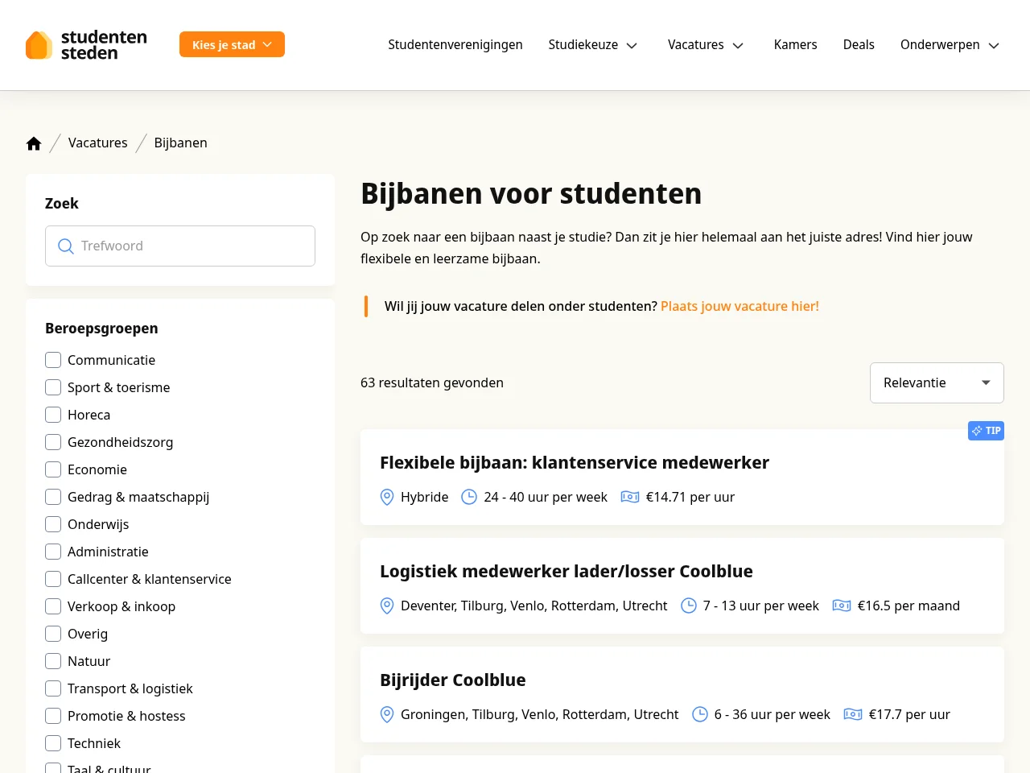Click money icon beside €14.71 per uur

click(x=630, y=498)
